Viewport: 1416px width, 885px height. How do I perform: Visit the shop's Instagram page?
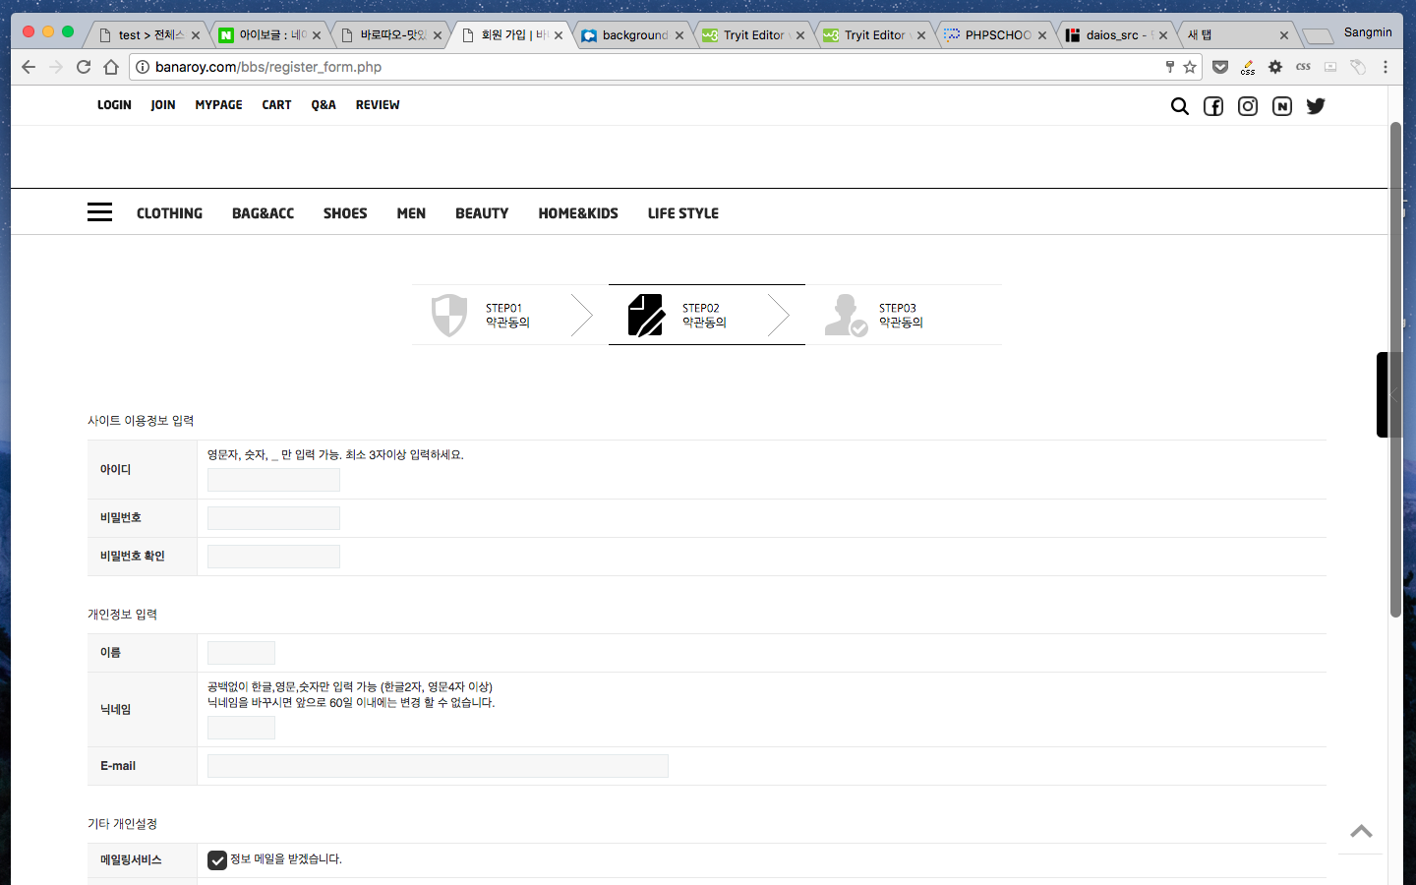1248,106
